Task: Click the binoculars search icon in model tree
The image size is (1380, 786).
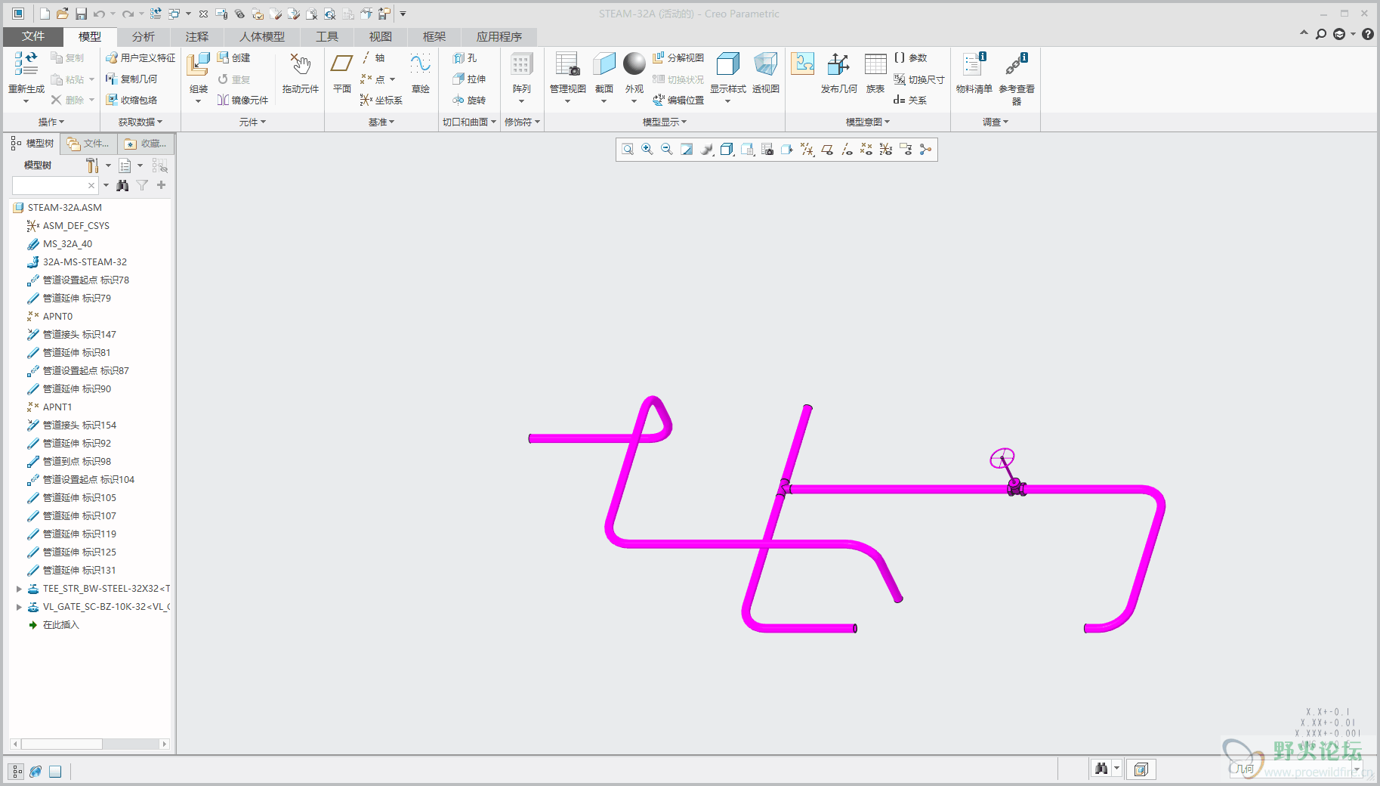Action: tap(122, 185)
